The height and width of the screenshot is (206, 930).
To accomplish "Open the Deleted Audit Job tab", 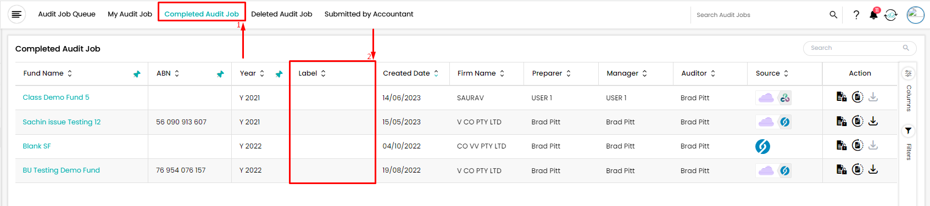I will coord(281,14).
